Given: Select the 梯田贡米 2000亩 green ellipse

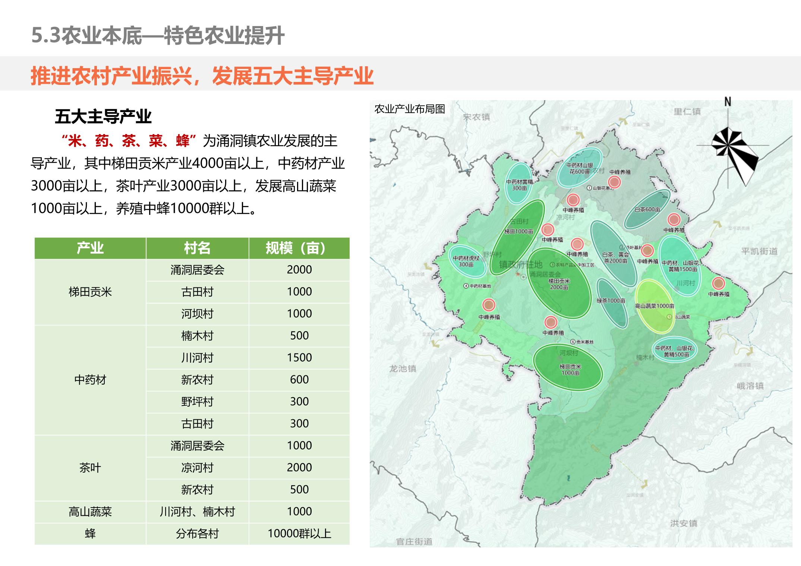Looking at the screenshot, I should click(x=559, y=284).
